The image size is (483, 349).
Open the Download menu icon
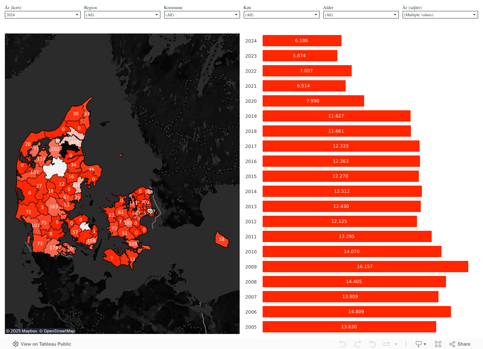(420, 344)
